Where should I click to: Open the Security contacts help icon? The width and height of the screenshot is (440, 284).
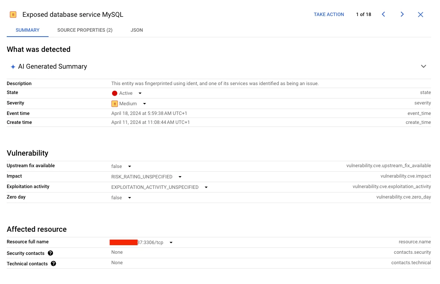point(50,253)
